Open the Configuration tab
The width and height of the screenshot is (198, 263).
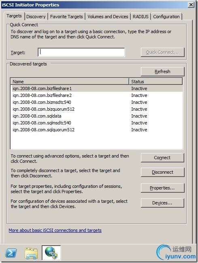tap(166, 17)
